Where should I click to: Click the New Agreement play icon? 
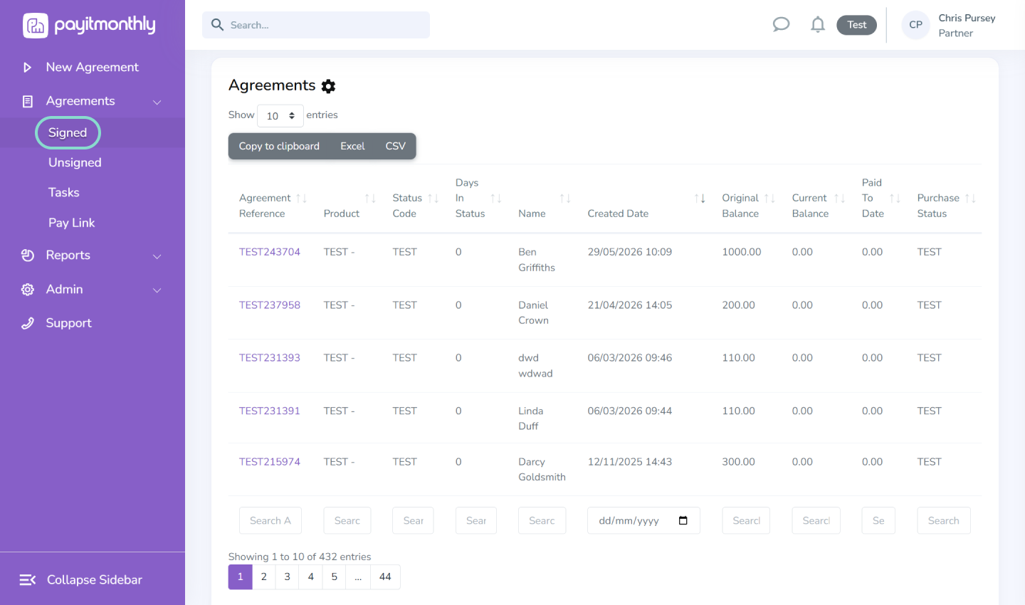(28, 68)
